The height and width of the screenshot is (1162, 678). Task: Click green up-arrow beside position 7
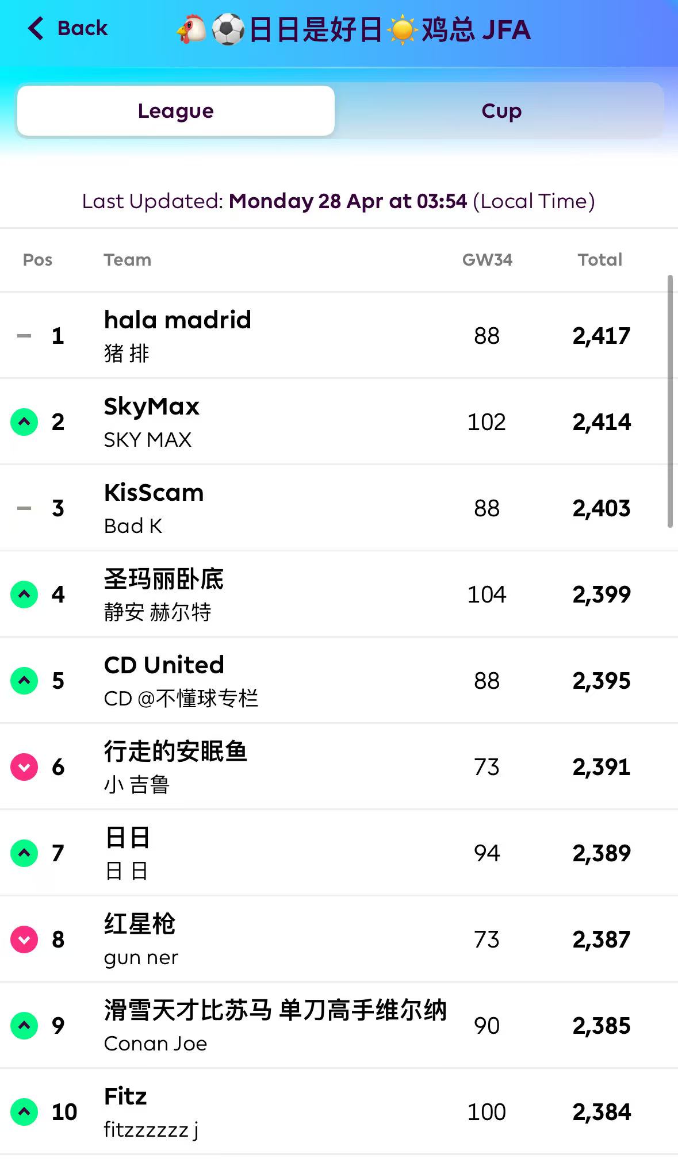(24, 853)
